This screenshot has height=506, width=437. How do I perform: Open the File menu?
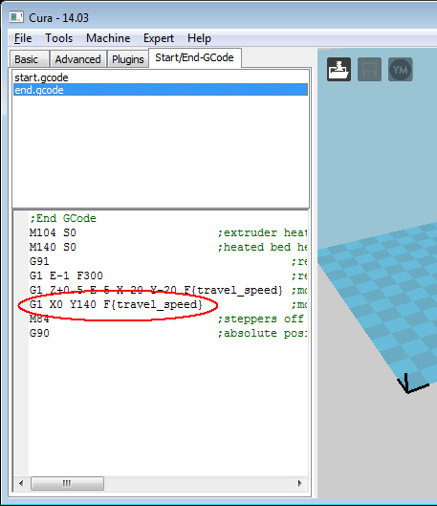click(23, 38)
